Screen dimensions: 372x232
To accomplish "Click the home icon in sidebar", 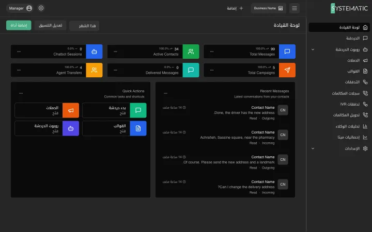I will click(365, 27).
